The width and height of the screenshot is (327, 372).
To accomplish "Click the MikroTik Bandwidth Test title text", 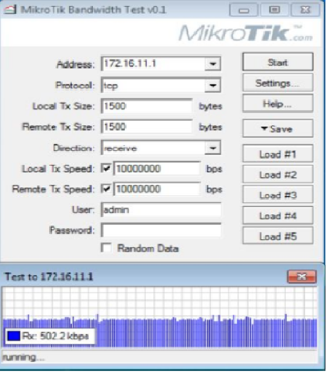I will (x=93, y=10).
